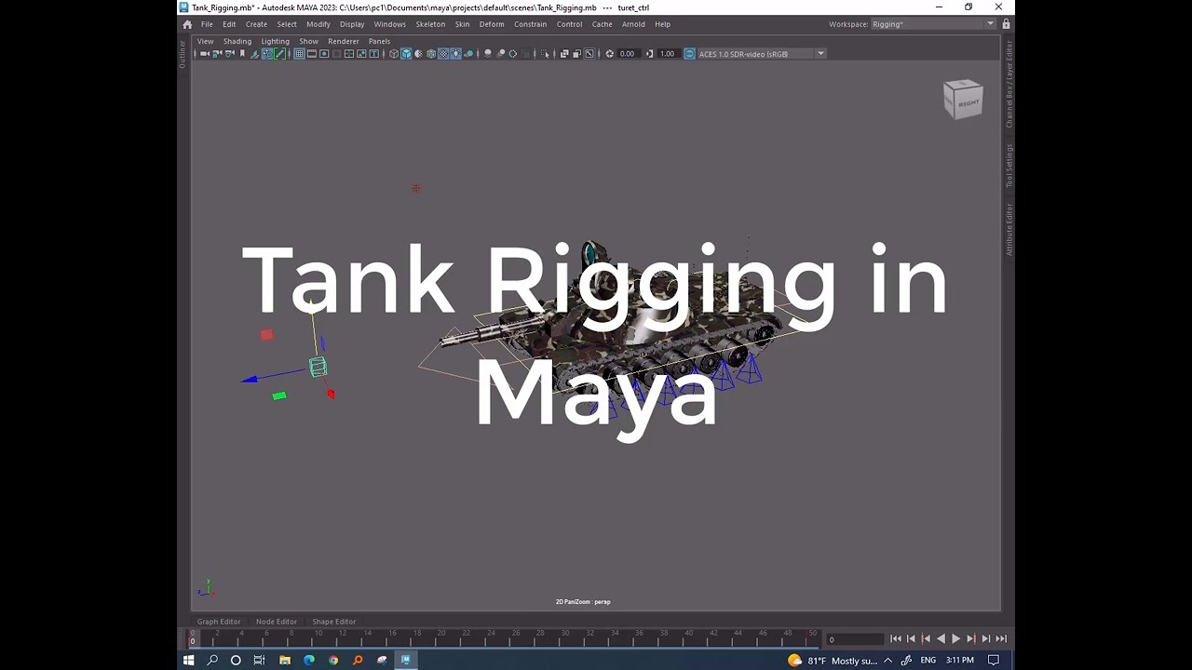Toggle the Film Gate icon
Screen dimensions: 1192x670
[x=311, y=54]
